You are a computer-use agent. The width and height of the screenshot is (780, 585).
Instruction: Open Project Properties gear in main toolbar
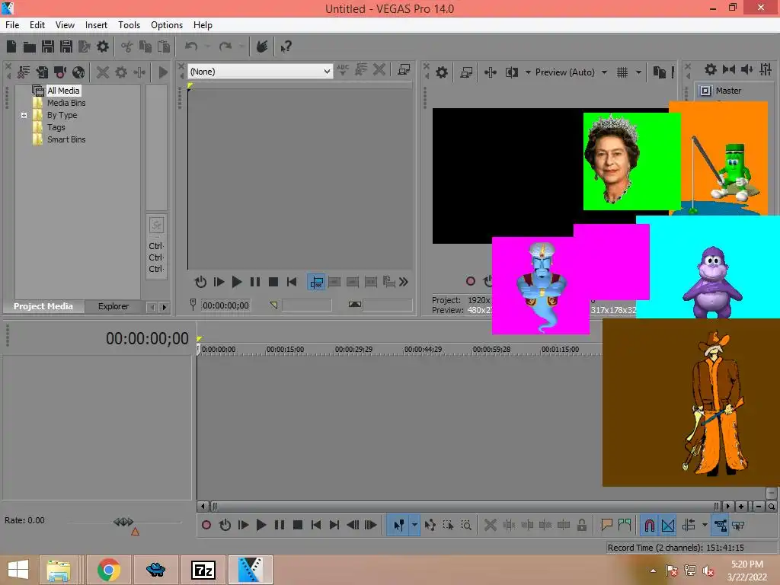click(103, 46)
